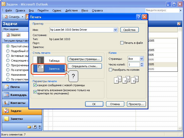Open the Справка menu
Viewport: 184px width, 138px height.
(97, 10)
